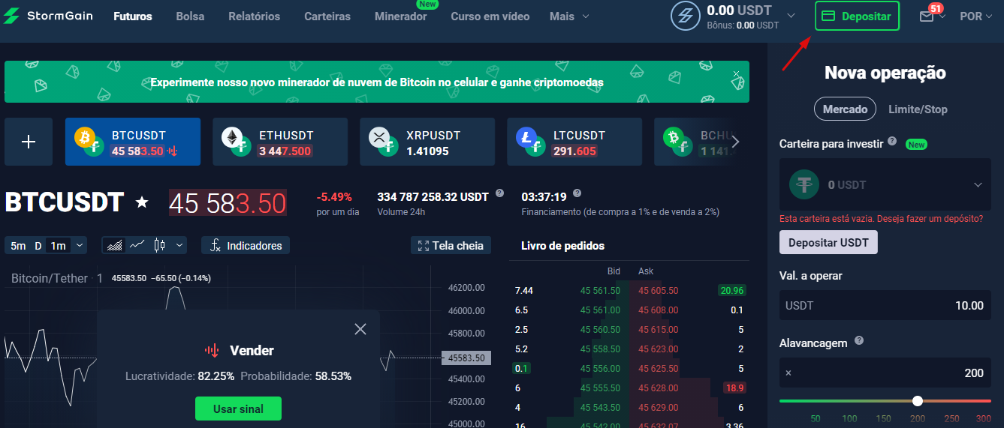1004x428 pixels.
Task: Open the Indicadores button
Action: click(x=246, y=245)
